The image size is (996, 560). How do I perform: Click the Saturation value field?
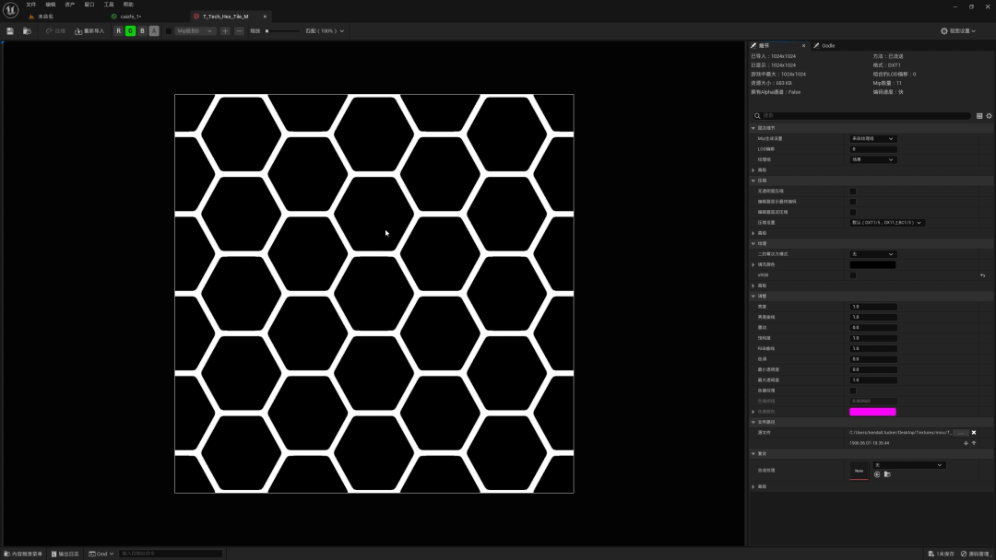(x=873, y=338)
